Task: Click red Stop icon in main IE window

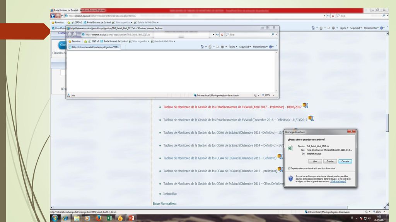Action: [333, 15]
